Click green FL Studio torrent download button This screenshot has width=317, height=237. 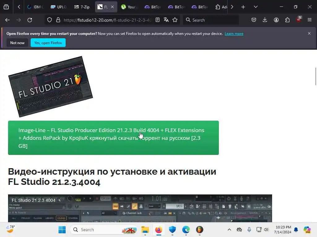point(113,138)
